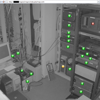Click fifth green OK icon in middle rack

click(x=69, y=41)
